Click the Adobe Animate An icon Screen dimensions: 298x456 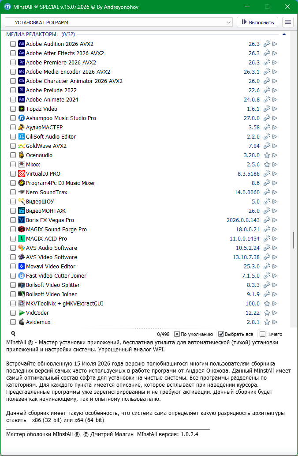click(x=22, y=99)
